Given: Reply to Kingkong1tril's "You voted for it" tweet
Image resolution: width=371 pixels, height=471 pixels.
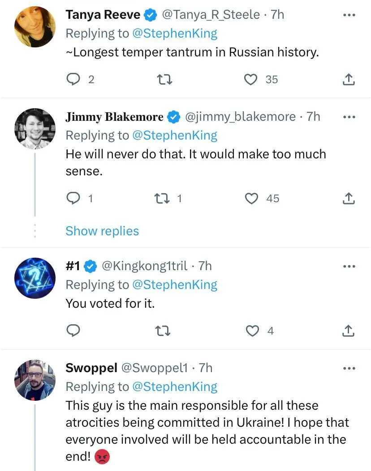Looking at the screenshot, I should (73, 331).
